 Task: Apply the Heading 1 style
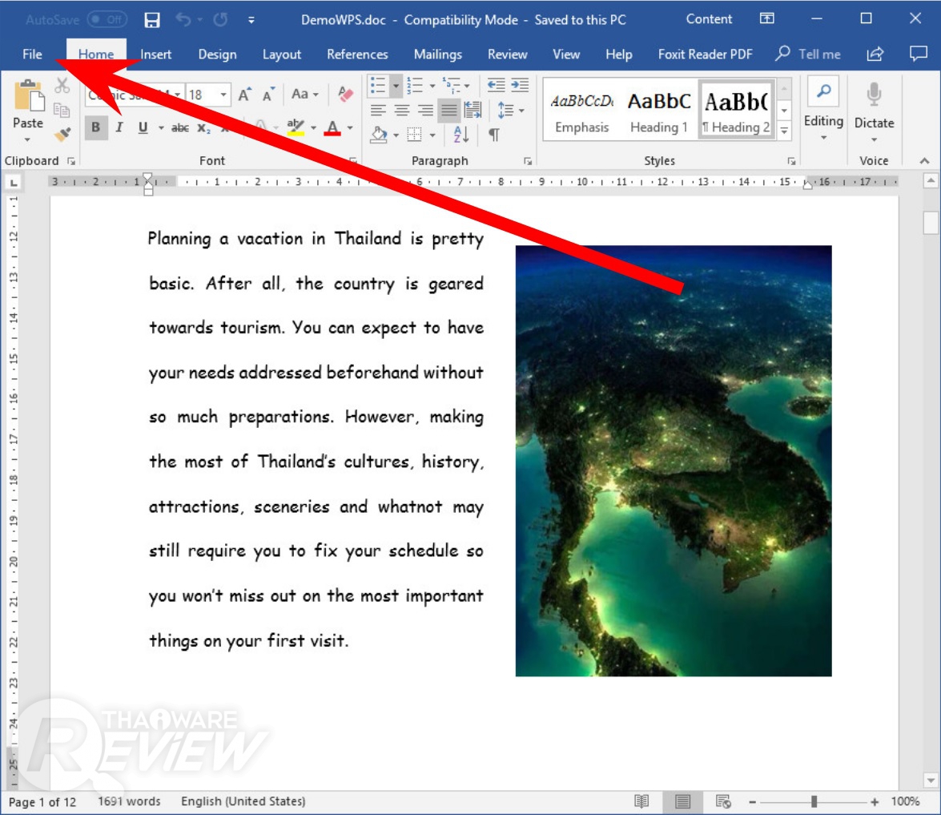pyautogui.click(x=658, y=110)
